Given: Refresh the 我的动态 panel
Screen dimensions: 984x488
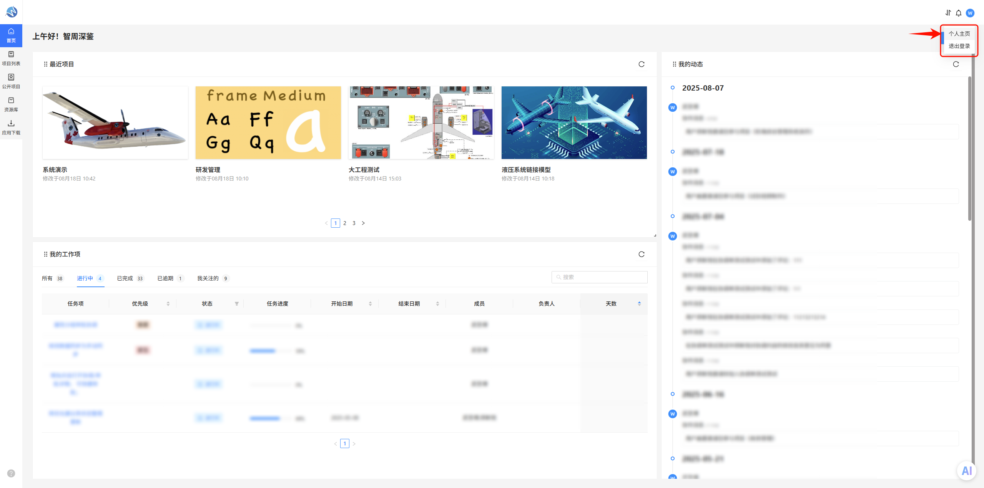Looking at the screenshot, I should click(x=956, y=64).
